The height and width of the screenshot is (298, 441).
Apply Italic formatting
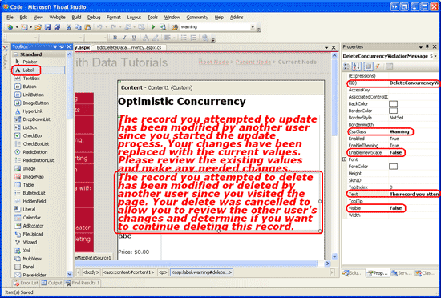tap(124, 38)
